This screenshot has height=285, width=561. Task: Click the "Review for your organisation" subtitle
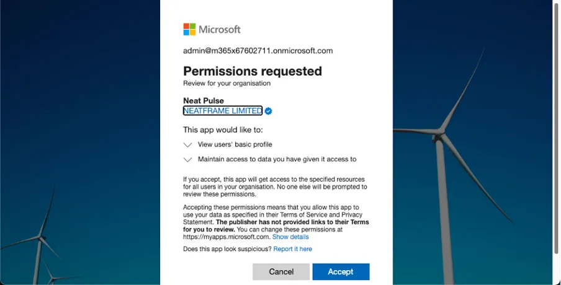227,83
